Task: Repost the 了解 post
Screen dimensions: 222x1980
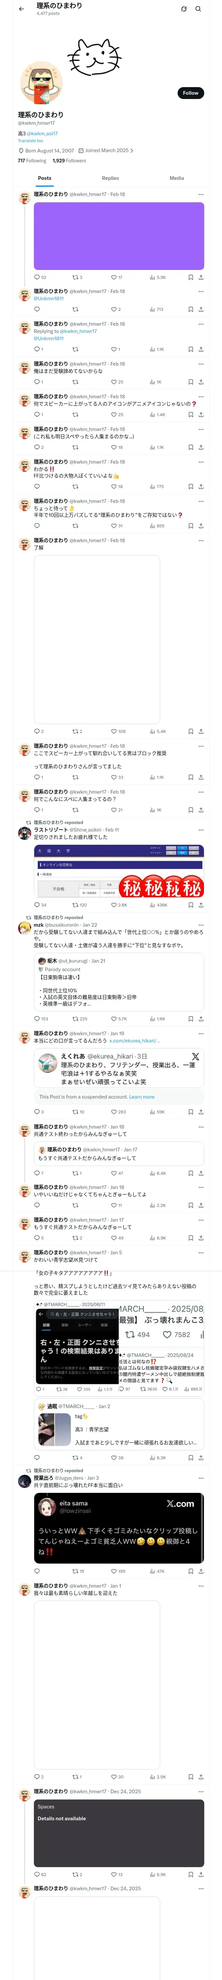Action: (77, 731)
